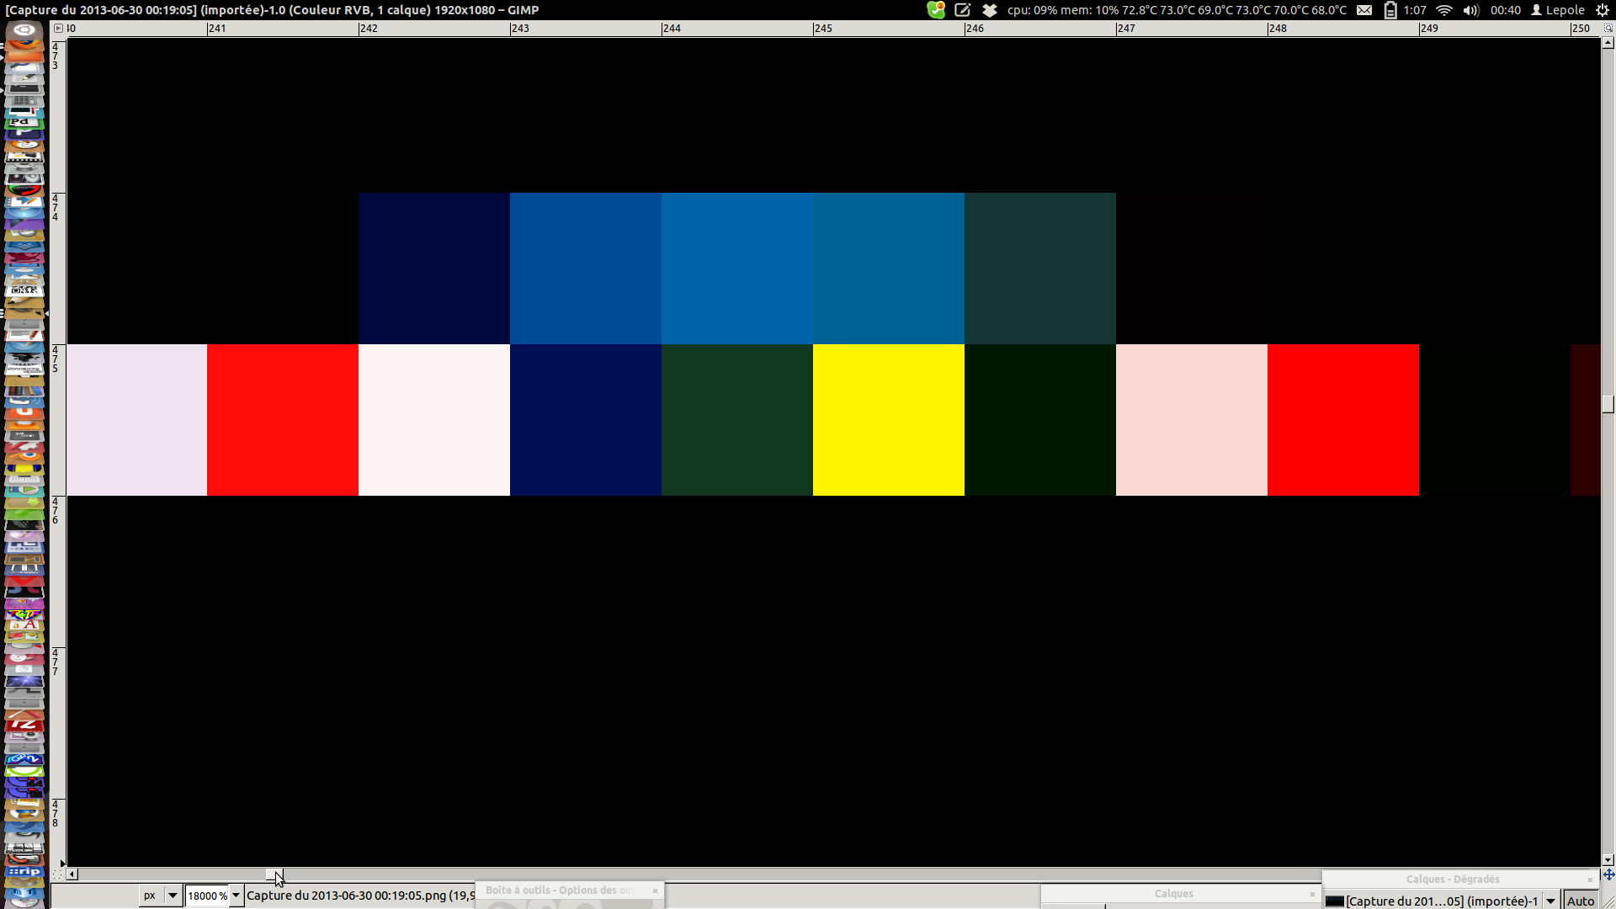Image resolution: width=1616 pixels, height=909 pixels.
Task: Click the vertical scrollbar down arrow
Action: [1608, 860]
